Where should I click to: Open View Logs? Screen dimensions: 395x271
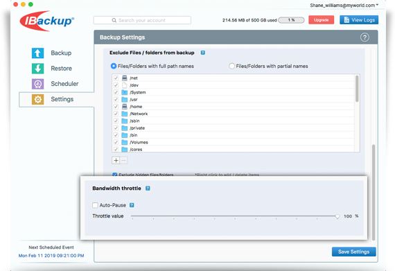click(x=359, y=20)
